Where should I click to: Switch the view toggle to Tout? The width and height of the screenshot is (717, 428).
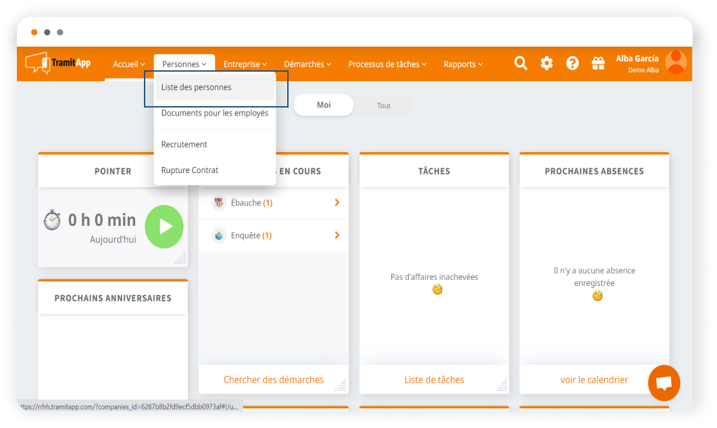(x=384, y=105)
